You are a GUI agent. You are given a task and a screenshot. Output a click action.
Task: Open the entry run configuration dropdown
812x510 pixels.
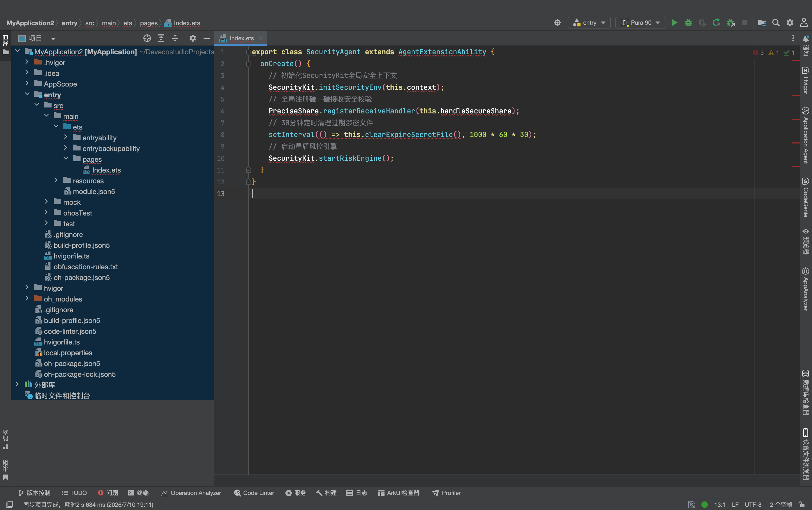click(589, 23)
